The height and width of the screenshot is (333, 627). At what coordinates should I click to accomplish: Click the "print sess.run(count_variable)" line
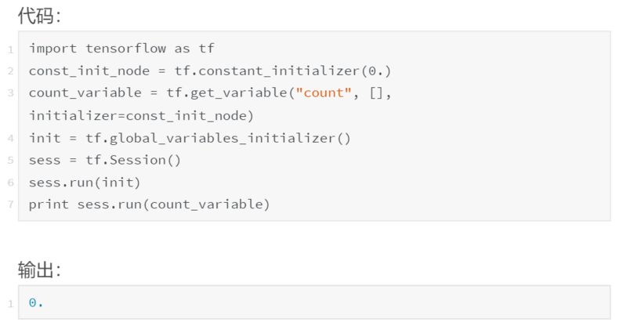point(149,205)
